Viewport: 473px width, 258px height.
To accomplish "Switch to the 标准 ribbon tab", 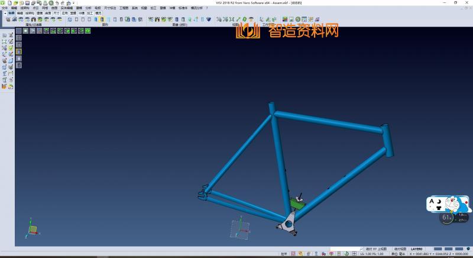I will (x=11, y=12).
